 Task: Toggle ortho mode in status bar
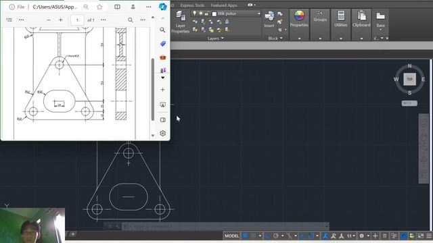click(268, 236)
